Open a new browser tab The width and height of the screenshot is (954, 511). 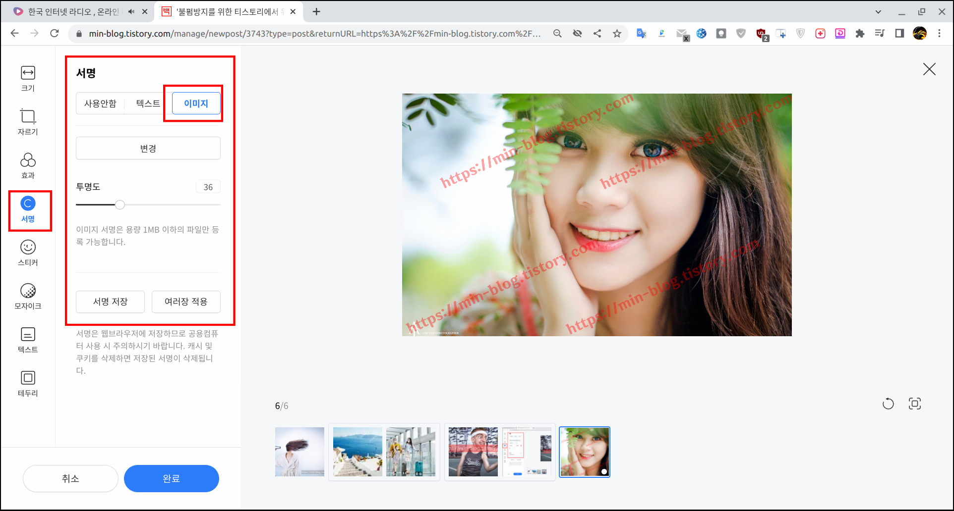pos(316,11)
